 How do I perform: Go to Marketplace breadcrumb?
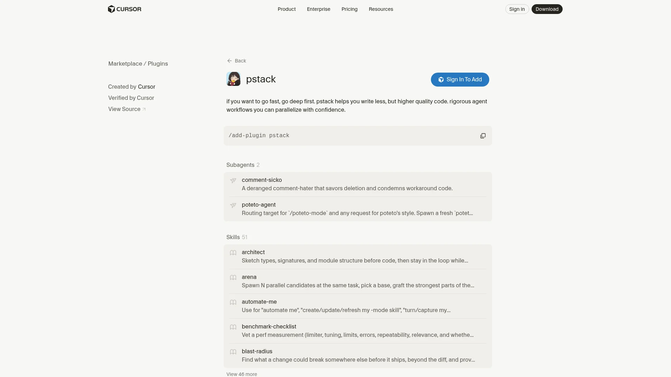[x=125, y=64]
